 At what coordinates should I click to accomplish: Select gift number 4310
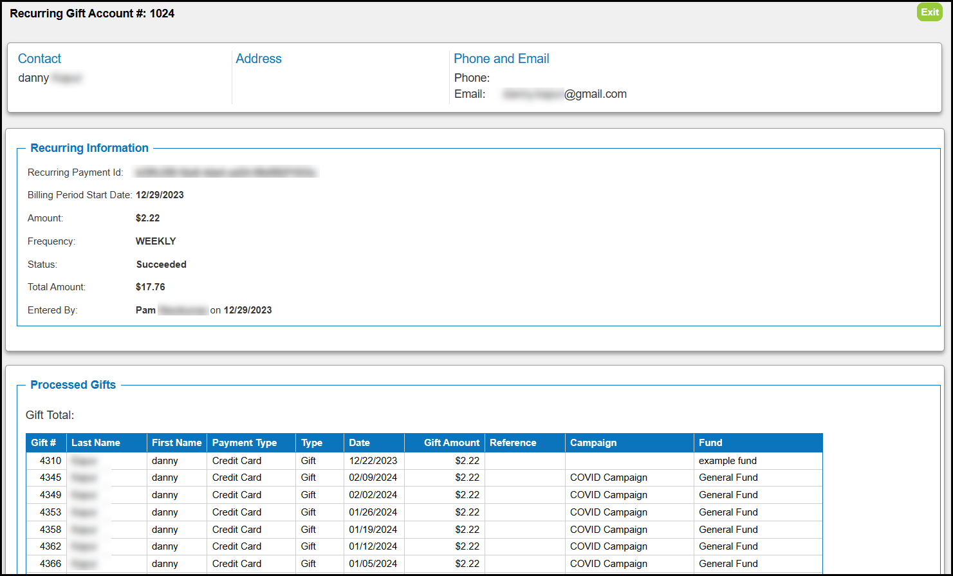pos(50,461)
